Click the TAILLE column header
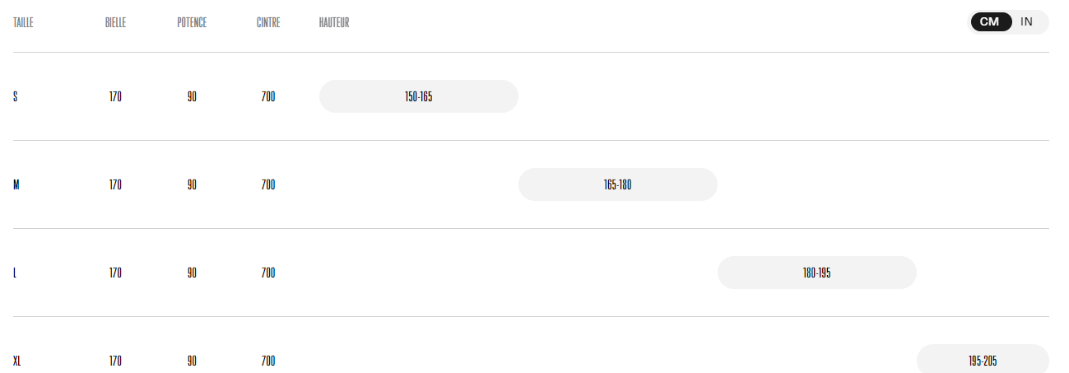 (23, 23)
